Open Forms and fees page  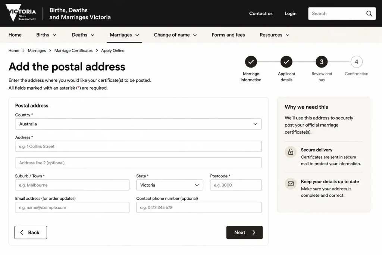coord(228,35)
